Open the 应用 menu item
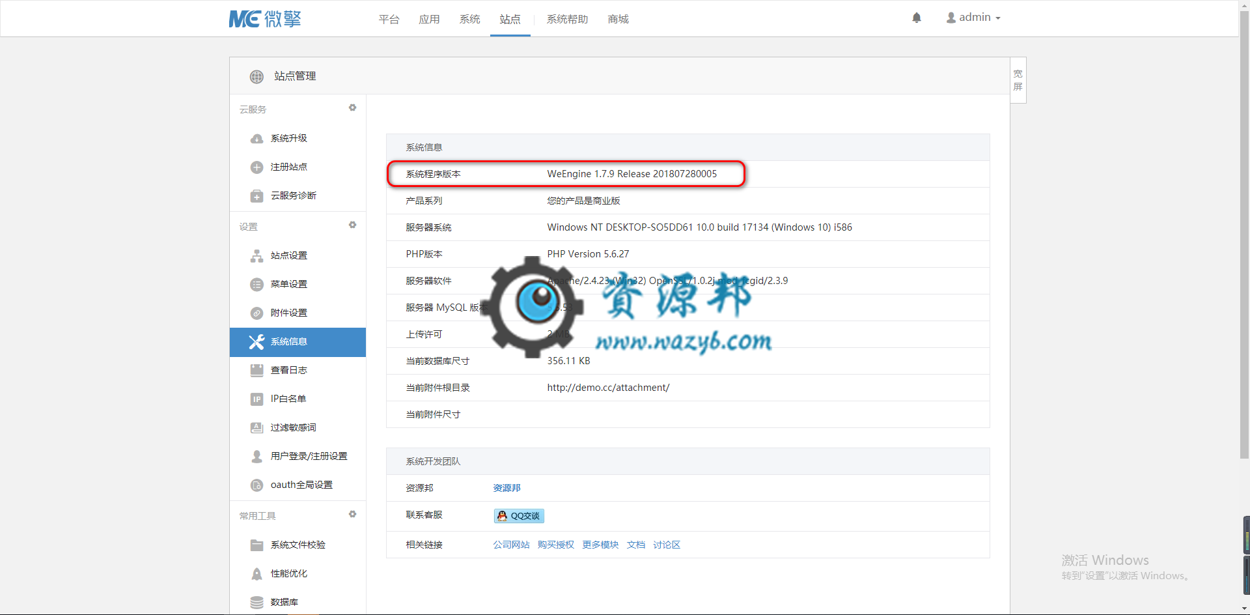The height and width of the screenshot is (615, 1250). [x=429, y=19]
